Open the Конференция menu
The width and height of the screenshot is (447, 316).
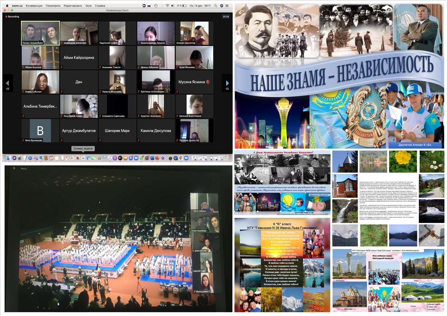click(34, 6)
